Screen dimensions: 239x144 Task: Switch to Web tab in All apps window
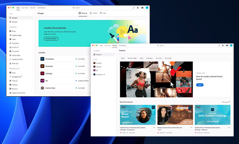[103, 13]
